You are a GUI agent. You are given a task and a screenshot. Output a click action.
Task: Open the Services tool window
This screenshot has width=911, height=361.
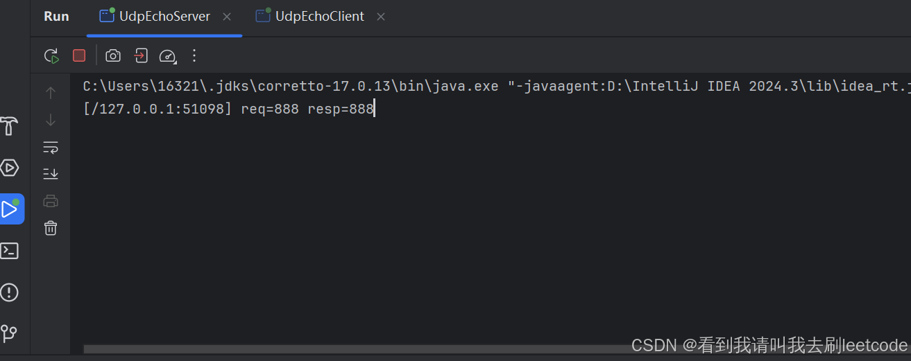9,168
